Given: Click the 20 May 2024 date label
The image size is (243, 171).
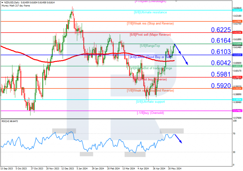Looking at the screenshot, I should click(x=175, y=169).
